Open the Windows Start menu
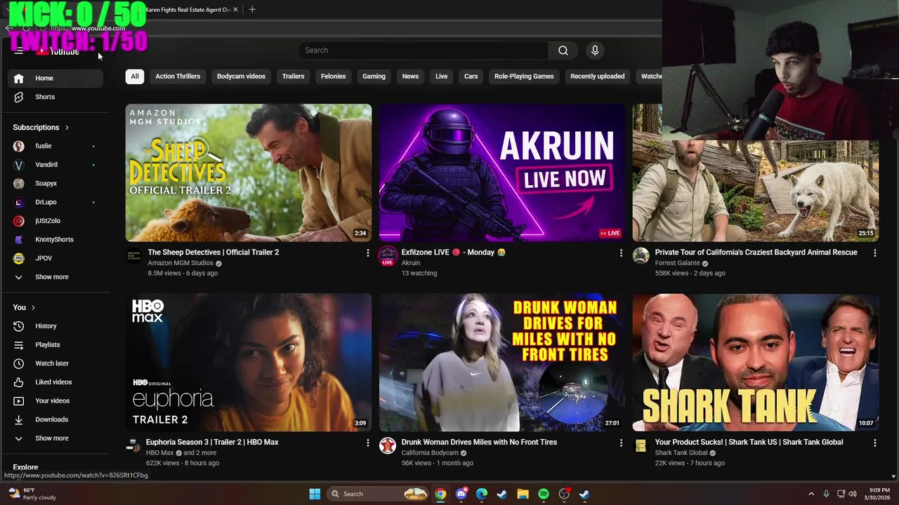 point(315,494)
